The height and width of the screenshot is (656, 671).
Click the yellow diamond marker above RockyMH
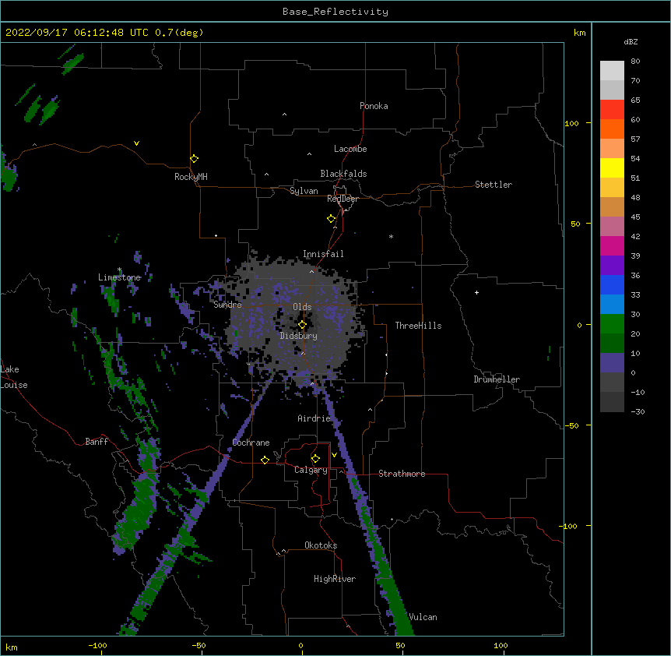(x=195, y=159)
